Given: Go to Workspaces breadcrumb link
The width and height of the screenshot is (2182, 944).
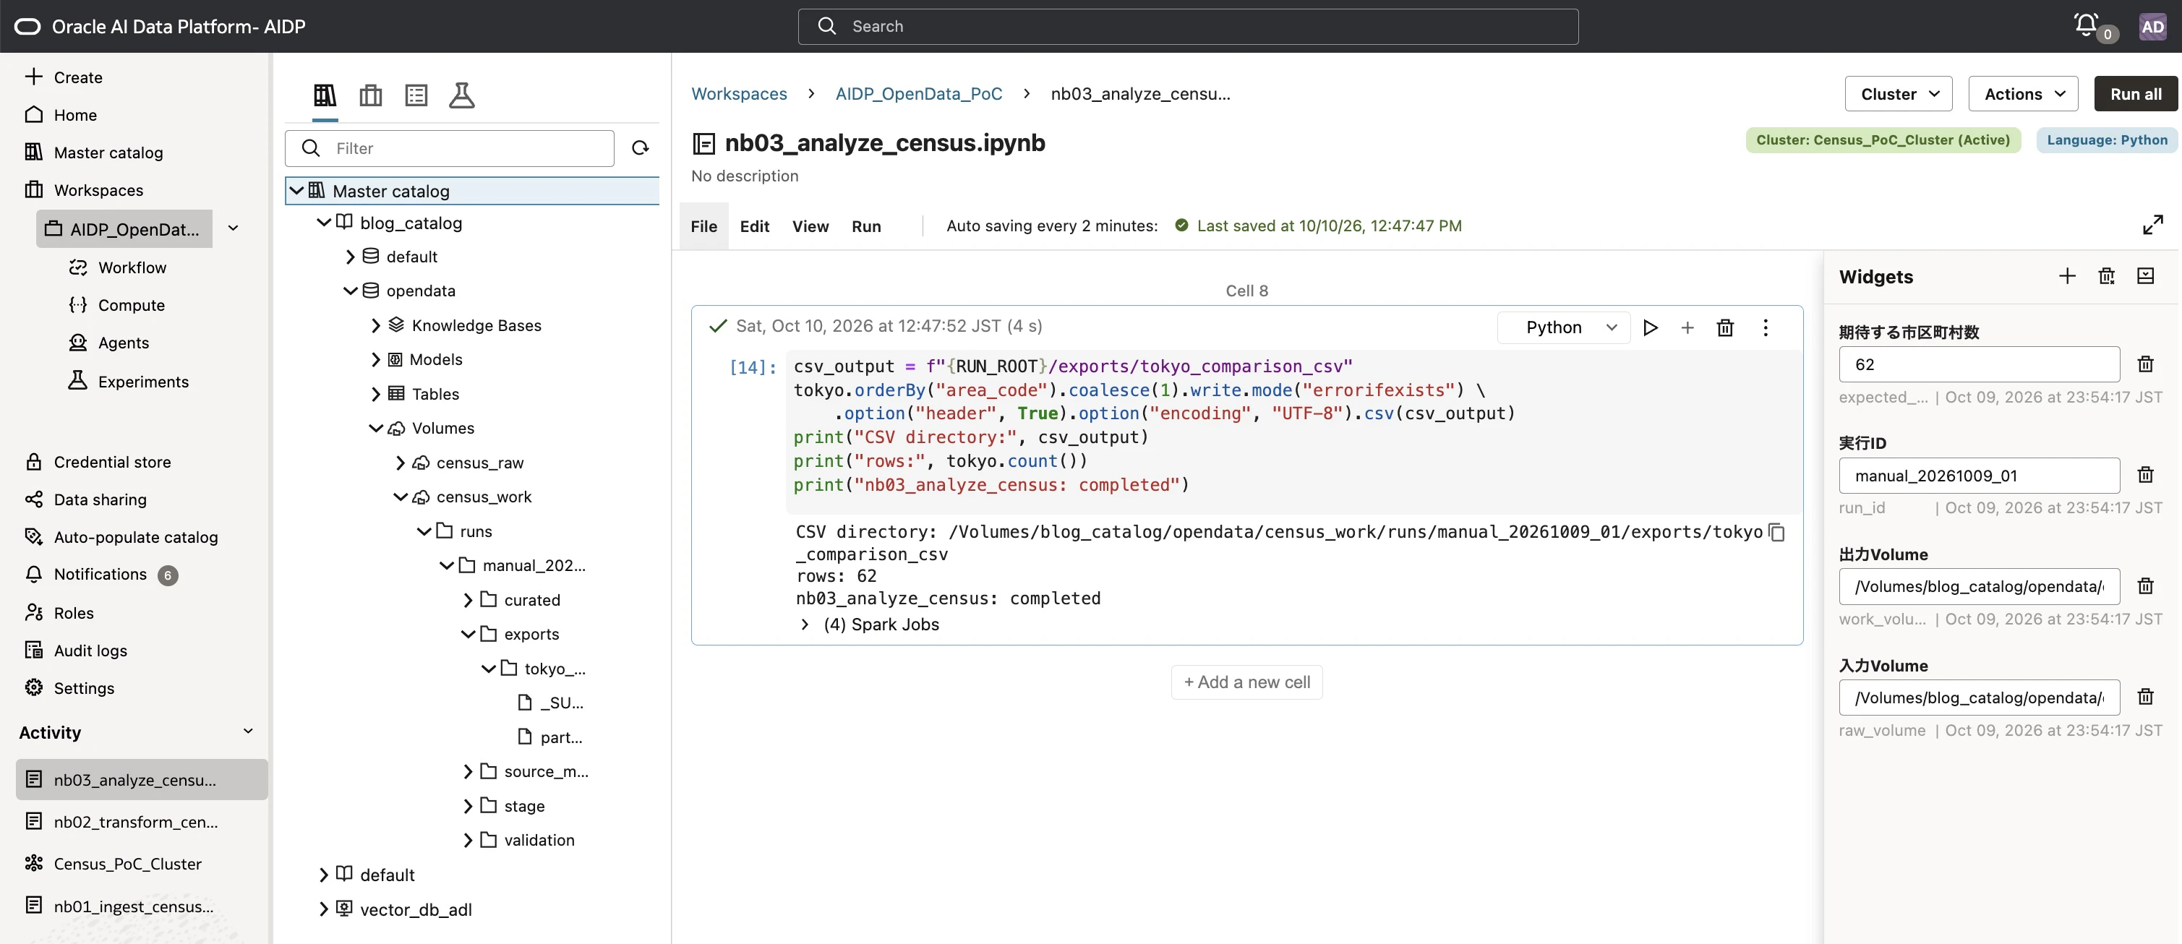Looking at the screenshot, I should pyautogui.click(x=739, y=94).
